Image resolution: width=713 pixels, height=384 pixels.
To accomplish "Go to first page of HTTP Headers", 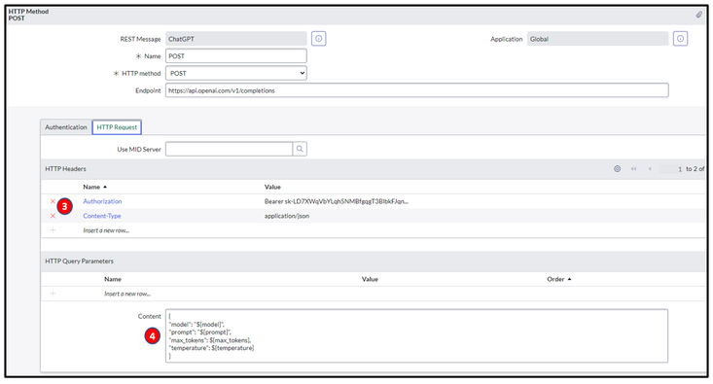I will tap(633, 168).
